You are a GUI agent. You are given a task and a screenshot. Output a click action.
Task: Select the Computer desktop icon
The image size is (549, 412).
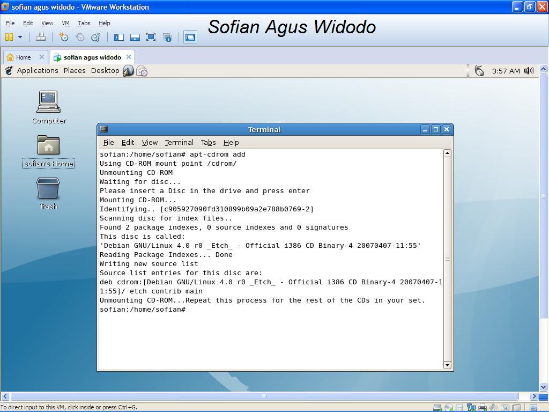click(x=49, y=107)
